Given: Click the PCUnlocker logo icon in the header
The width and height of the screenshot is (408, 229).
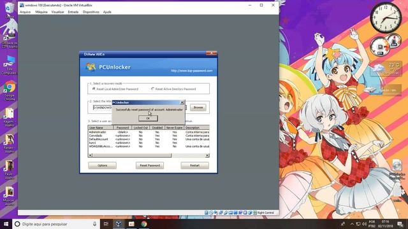Looking at the screenshot, I should point(91,67).
